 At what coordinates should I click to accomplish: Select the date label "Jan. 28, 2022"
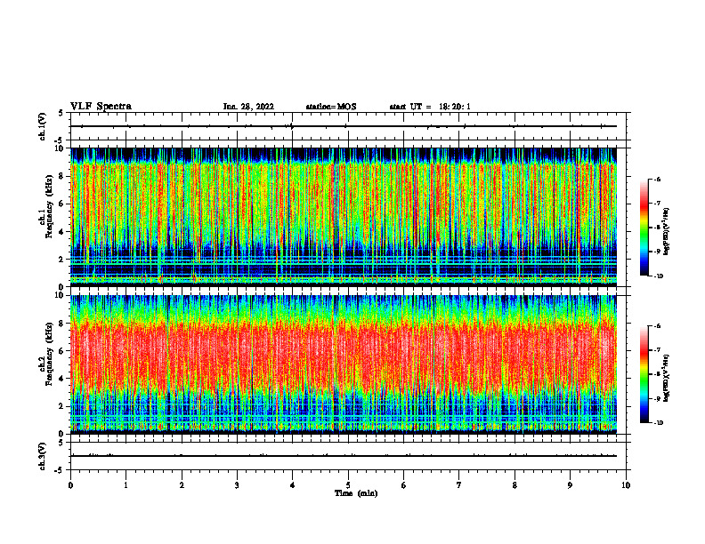248,107
